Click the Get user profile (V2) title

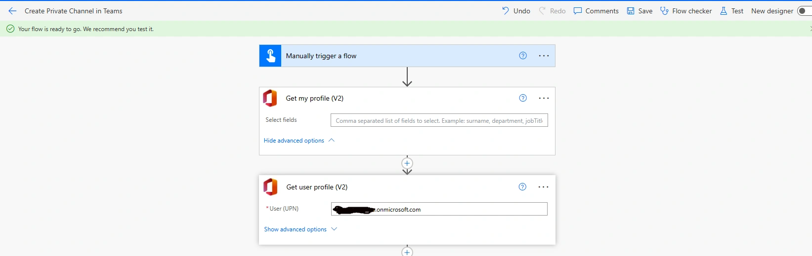[x=317, y=187]
